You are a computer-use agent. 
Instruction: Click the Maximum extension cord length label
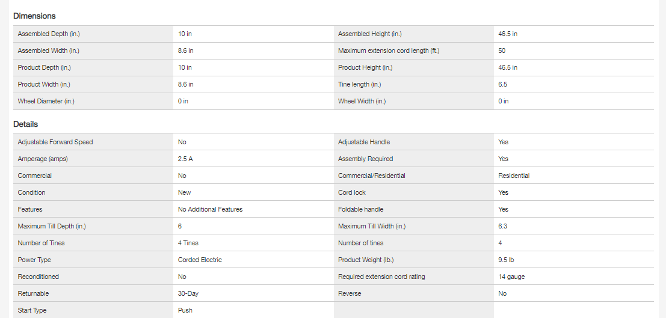[389, 51]
